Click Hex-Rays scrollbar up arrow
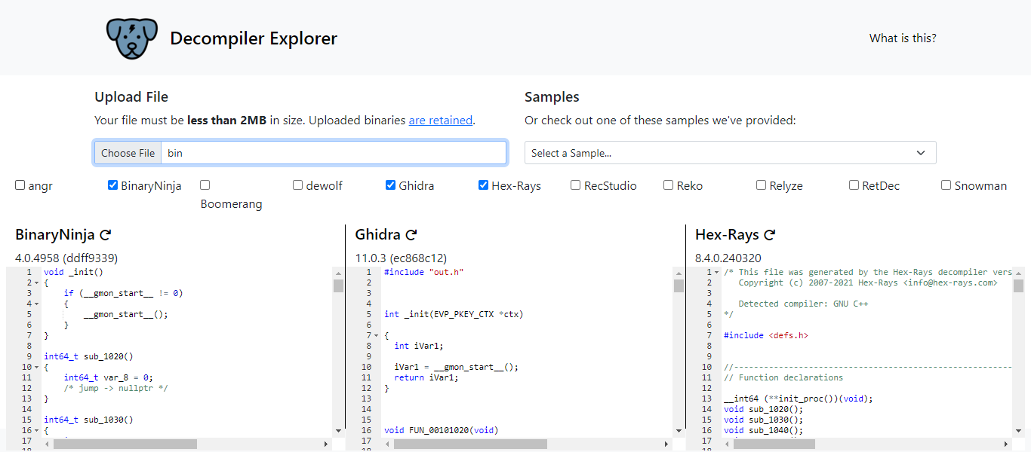This screenshot has width=1031, height=452. pos(1019,273)
